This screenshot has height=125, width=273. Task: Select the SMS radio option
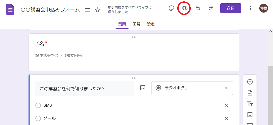click(38, 105)
